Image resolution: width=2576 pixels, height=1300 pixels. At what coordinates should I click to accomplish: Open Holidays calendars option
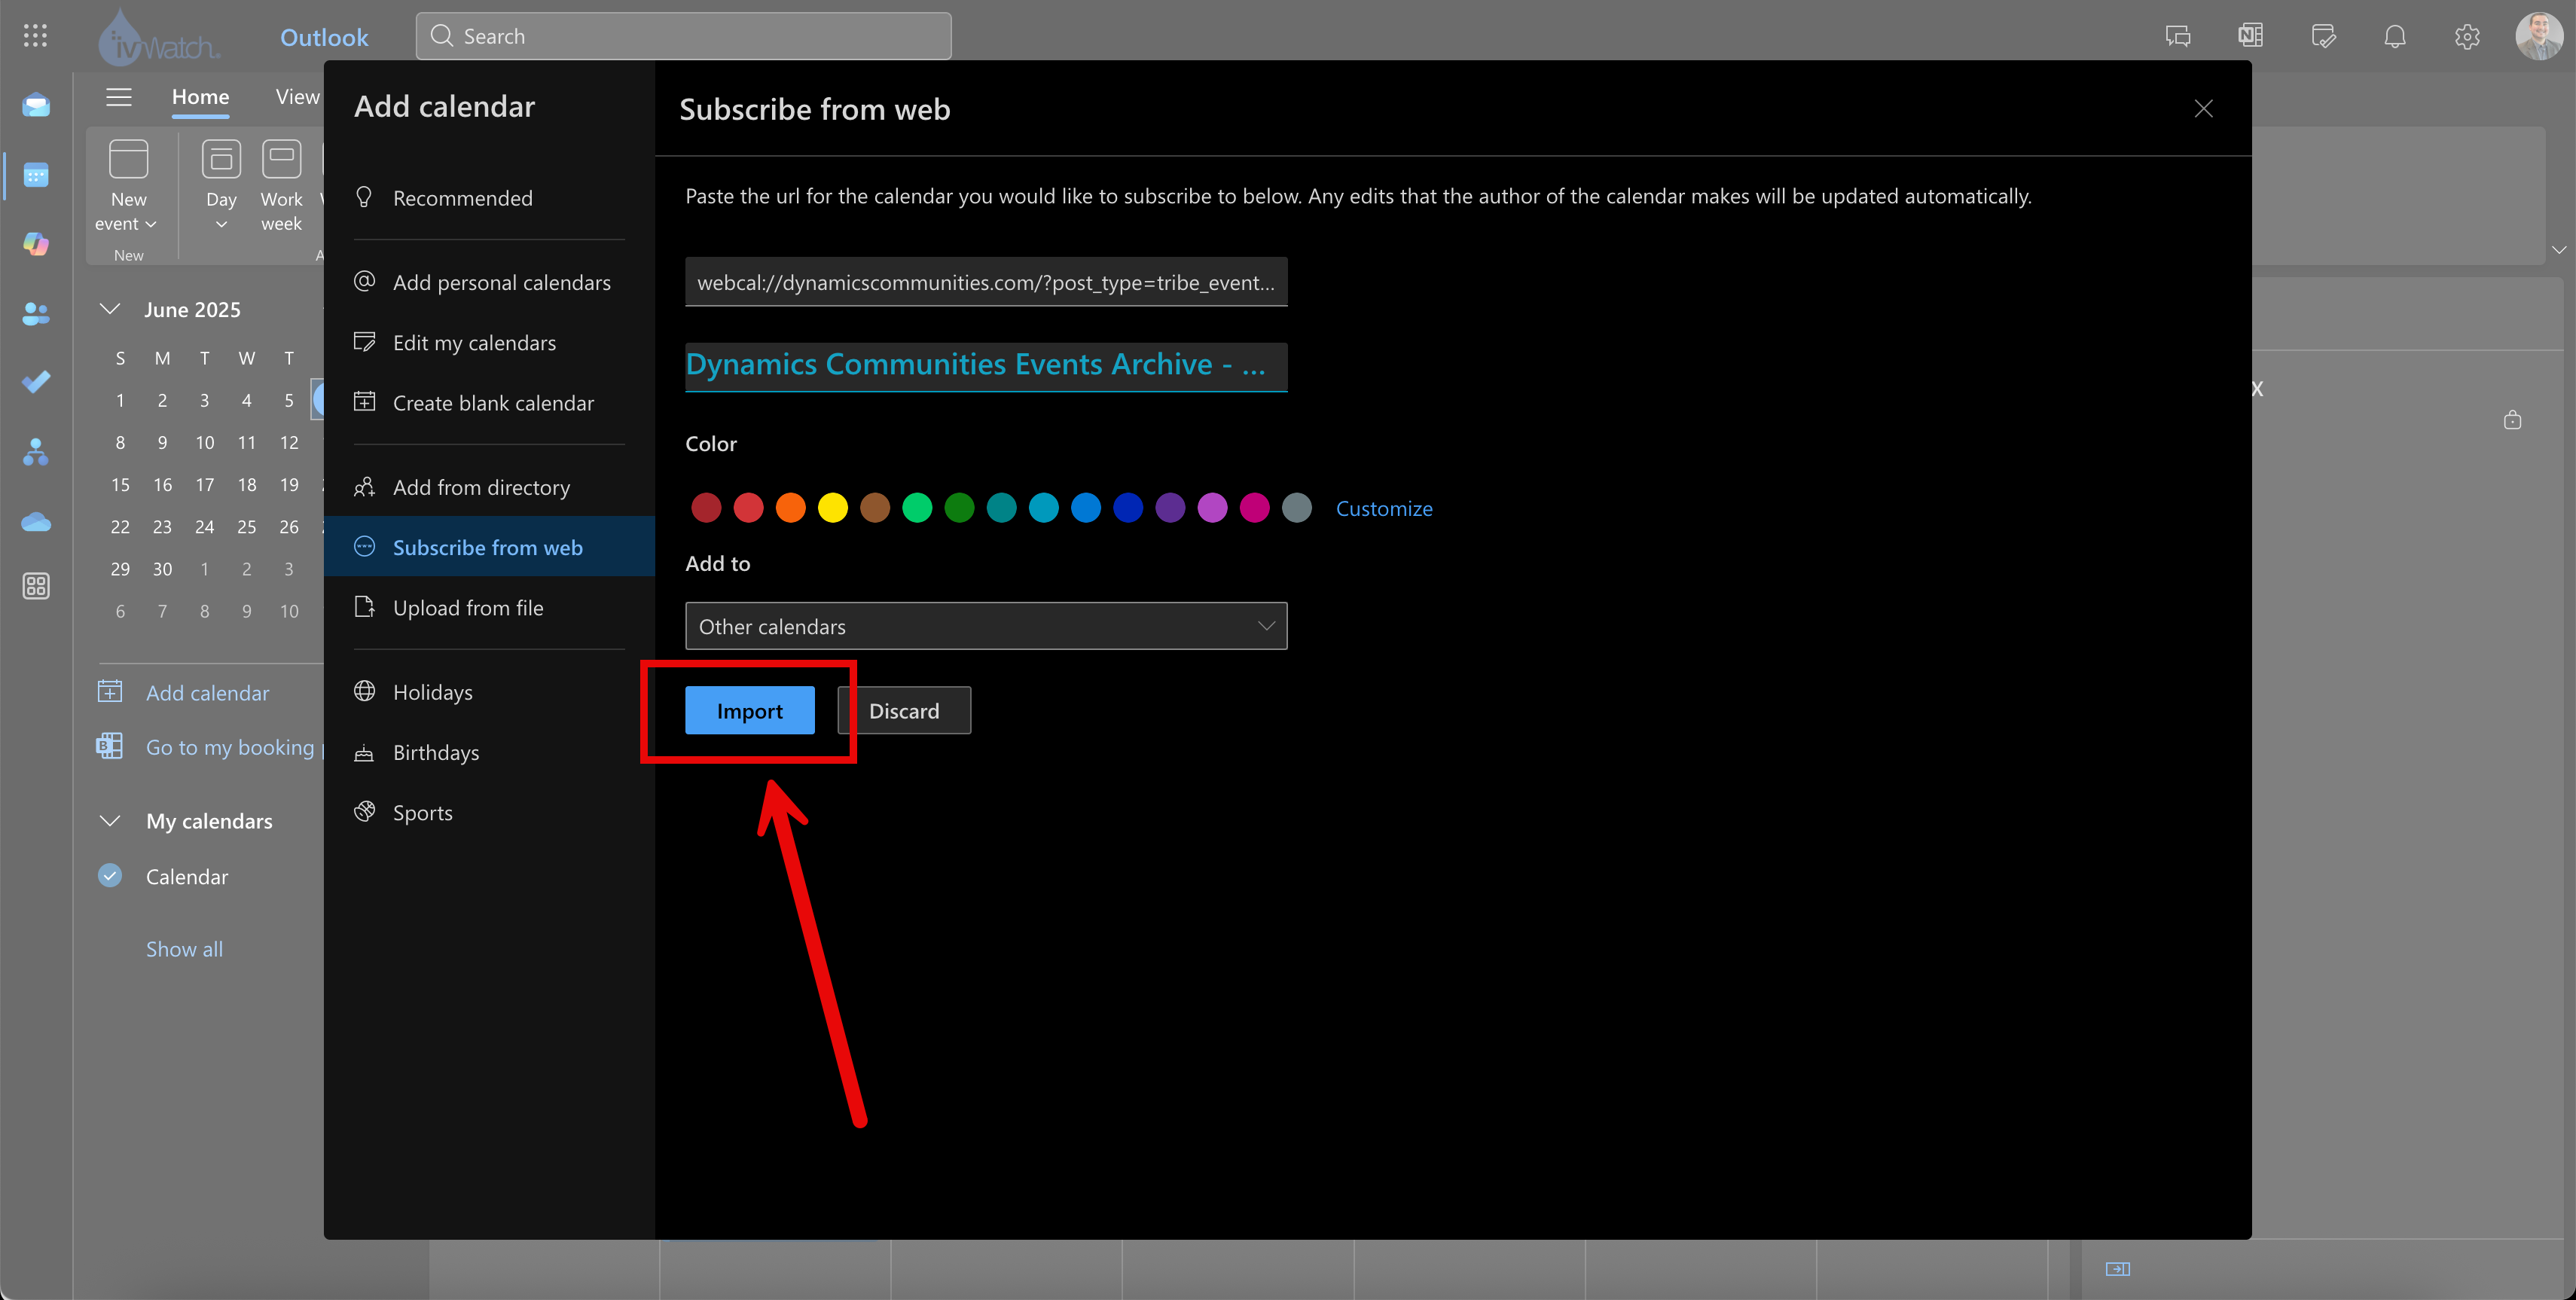pyautogui.click(x=489, y=692)
